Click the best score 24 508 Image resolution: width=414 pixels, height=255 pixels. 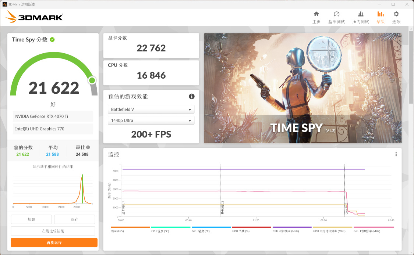click(x=82, y=154)
